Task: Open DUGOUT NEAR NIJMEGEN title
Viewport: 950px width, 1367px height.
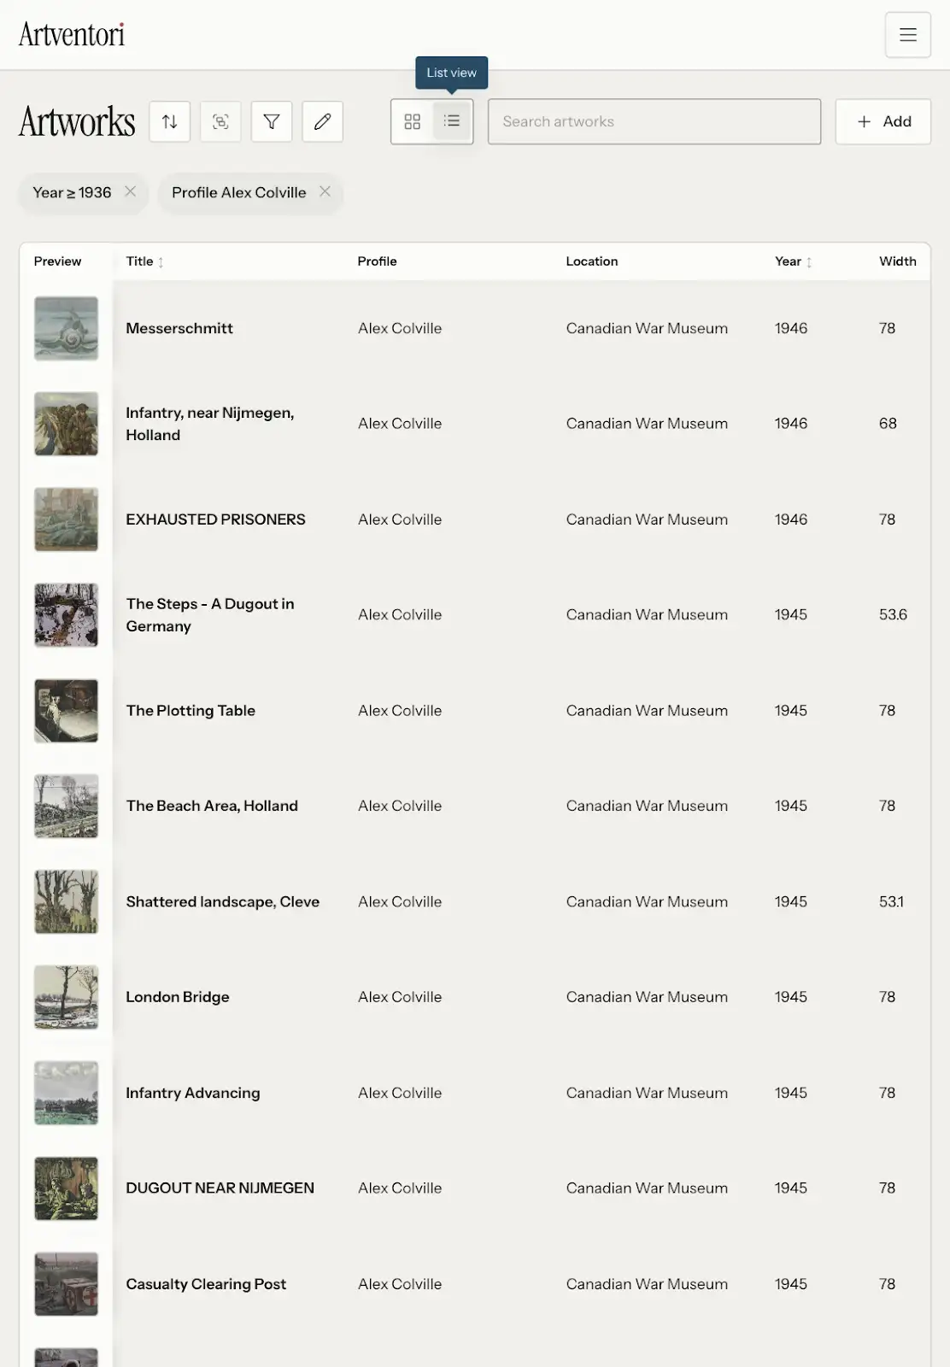Action: [220, 1188]
